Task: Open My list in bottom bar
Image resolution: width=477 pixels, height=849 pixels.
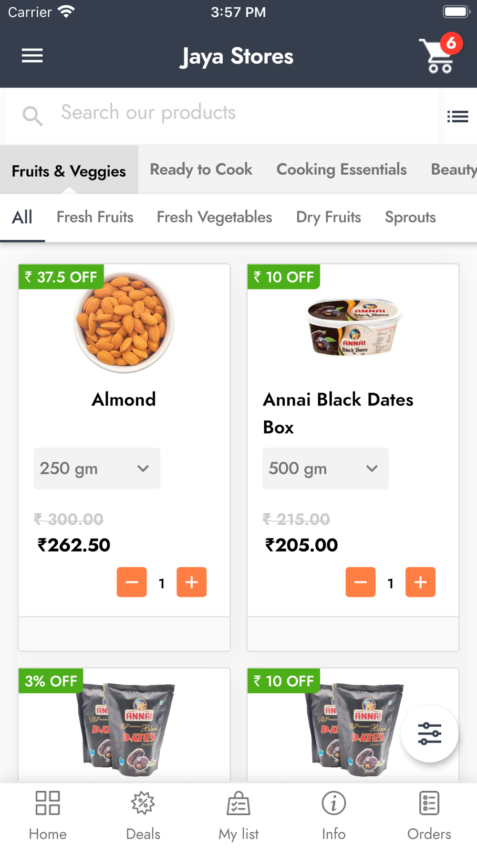Action: tap(238, 816)
